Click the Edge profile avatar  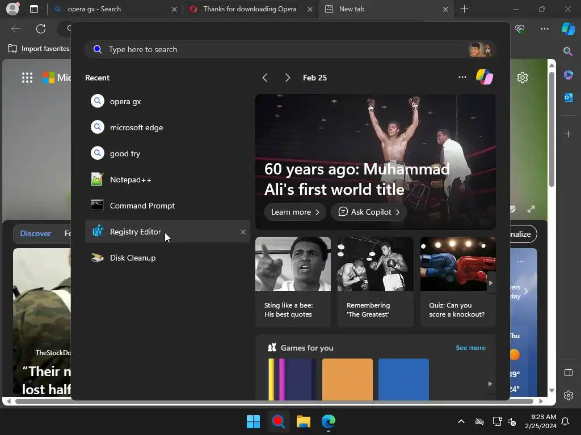tap(12, 8)
